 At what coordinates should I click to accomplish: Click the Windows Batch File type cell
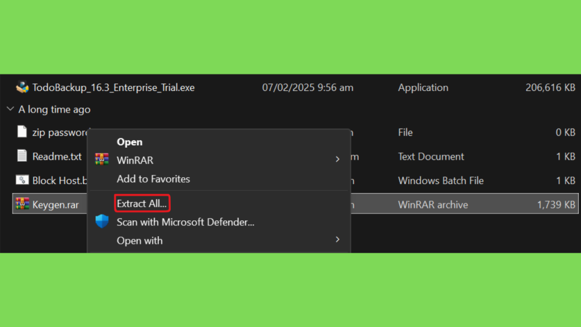(441, 181)
